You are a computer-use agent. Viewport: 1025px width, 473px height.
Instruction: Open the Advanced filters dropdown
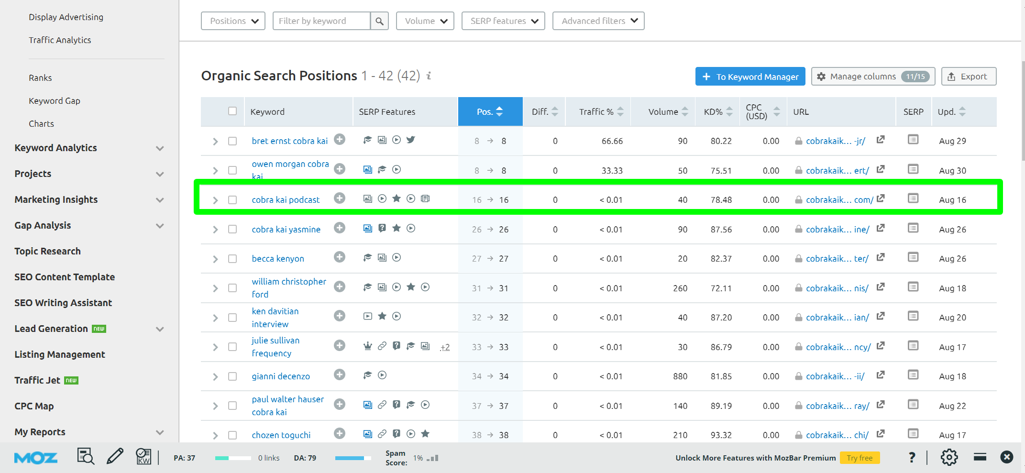[598, 21]
